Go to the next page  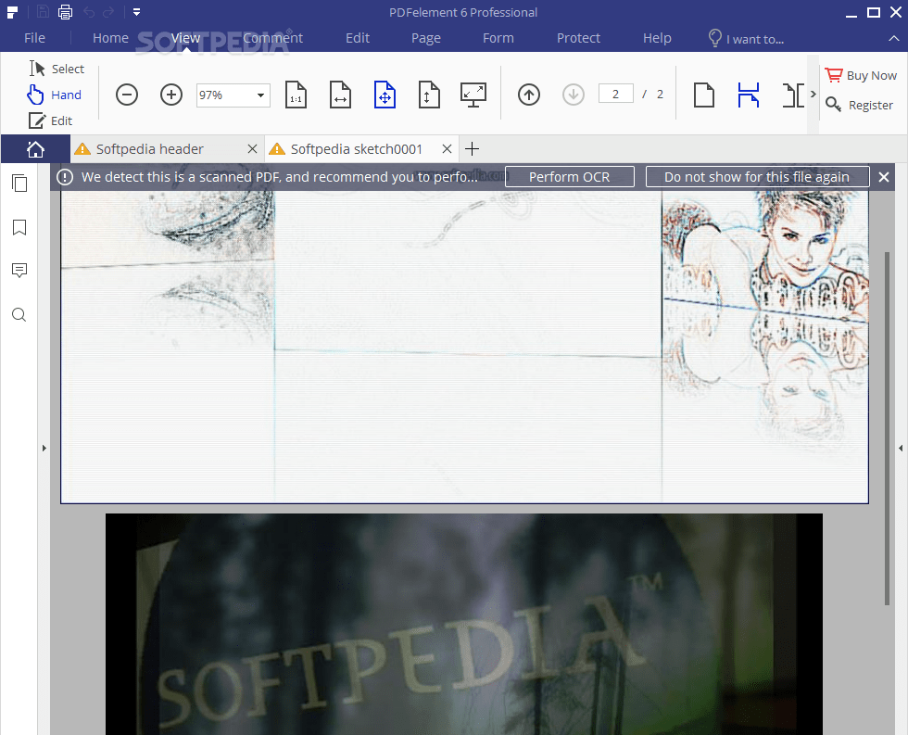(x=574, y=95)
